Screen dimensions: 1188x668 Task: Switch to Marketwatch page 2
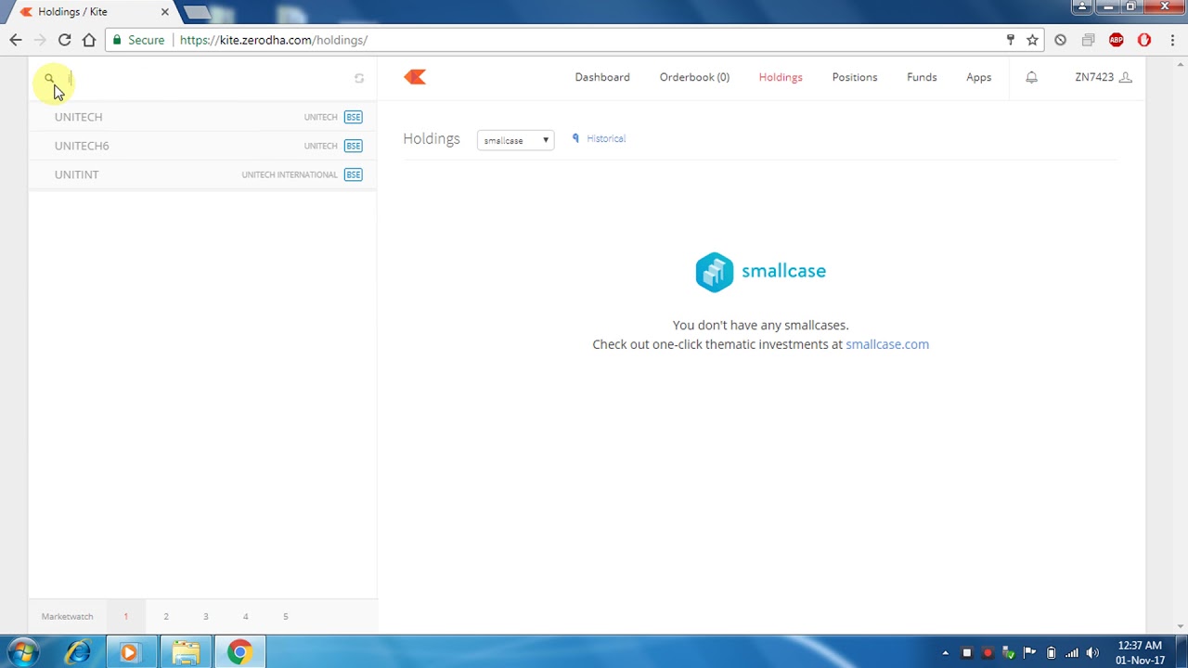coord(166,616)
